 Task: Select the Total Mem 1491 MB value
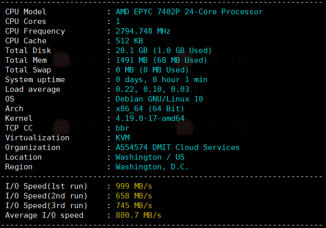(161, 60)
